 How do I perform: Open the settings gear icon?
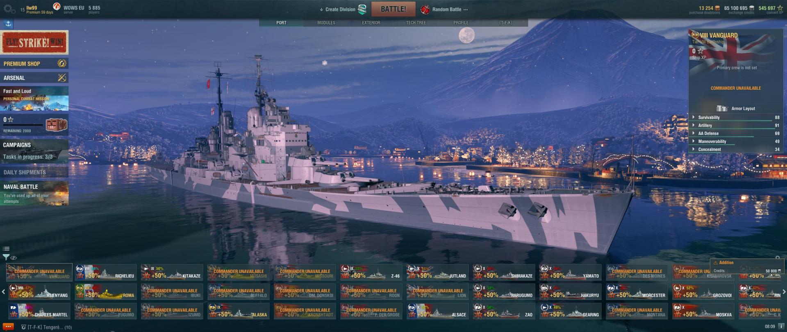coord(9,9)
